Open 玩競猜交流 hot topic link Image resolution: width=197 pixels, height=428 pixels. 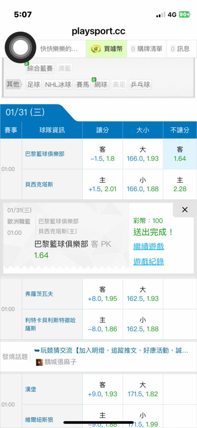[x=111, y=350]
